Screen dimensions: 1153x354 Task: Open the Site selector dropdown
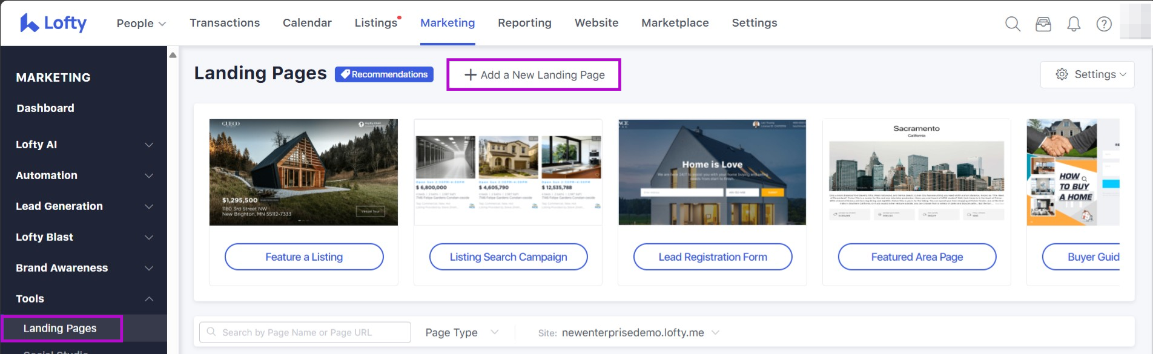coord(629,332)
